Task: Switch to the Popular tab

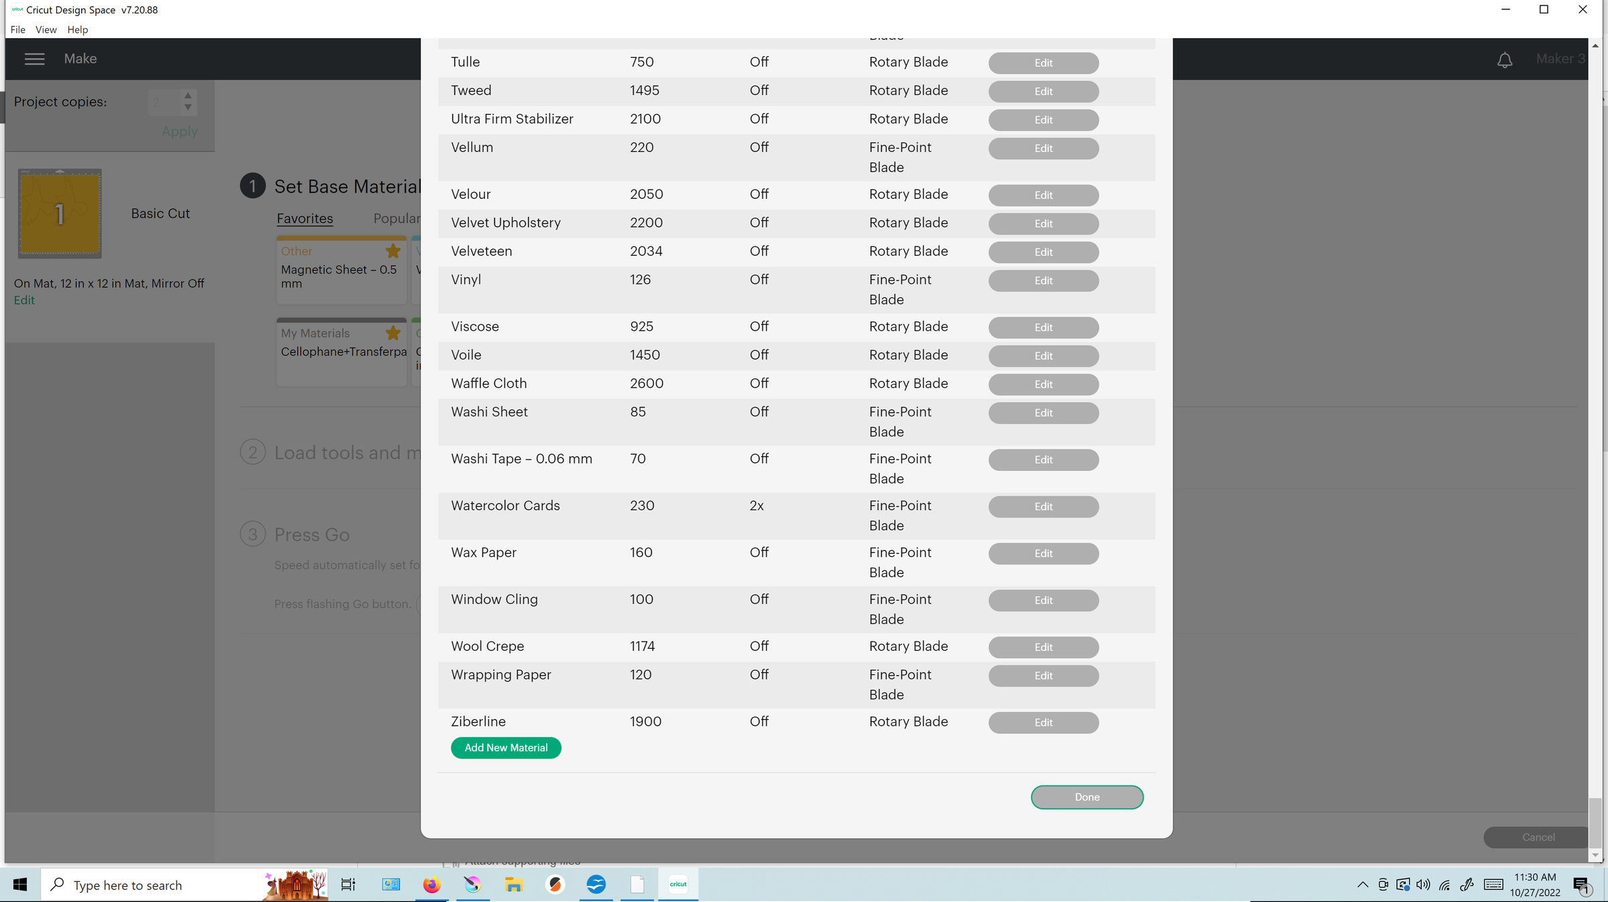Action: click(397, 218)
